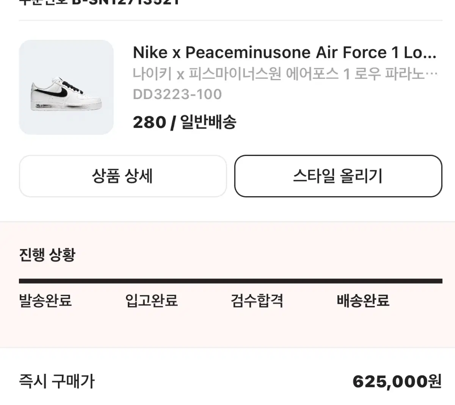
Task: Open the Nike sneaker product thumbnail
Action: [66, 87]
